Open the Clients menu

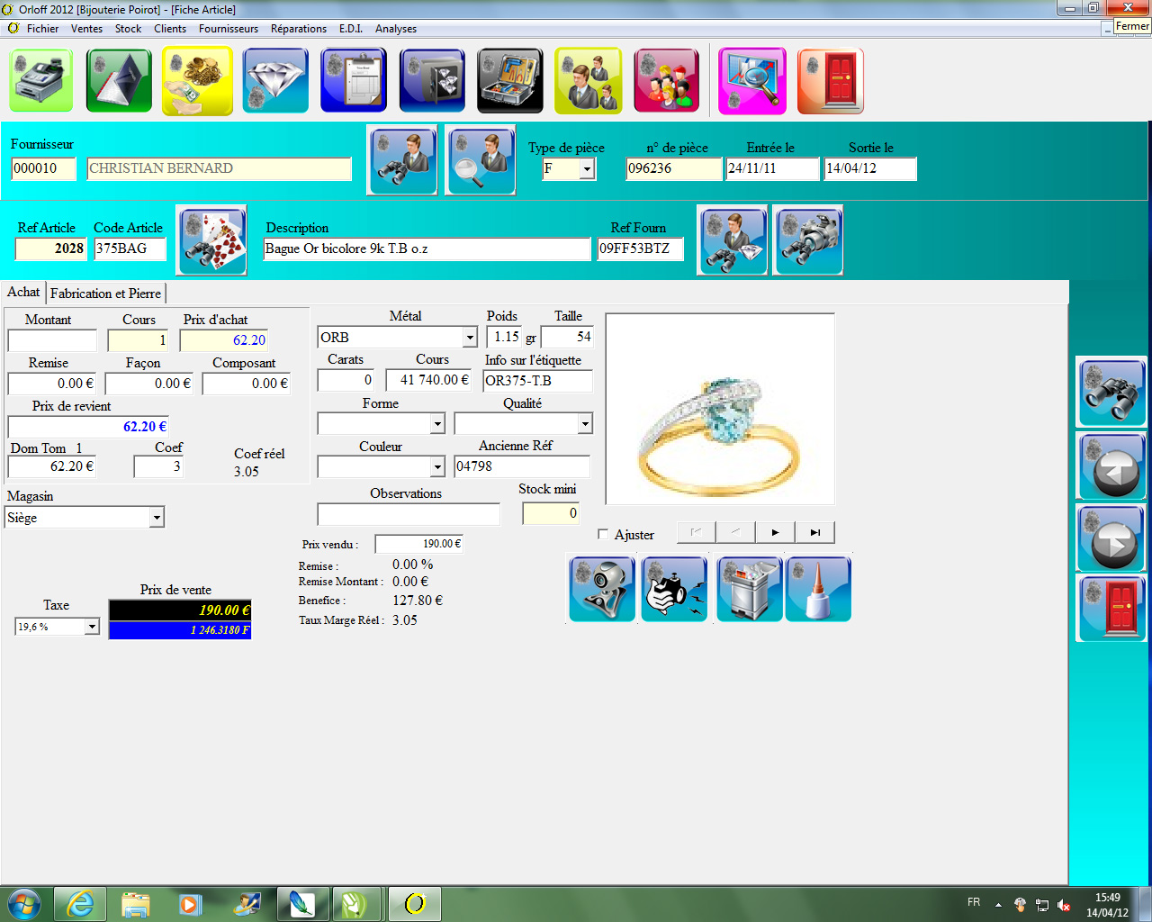[170, 29]
